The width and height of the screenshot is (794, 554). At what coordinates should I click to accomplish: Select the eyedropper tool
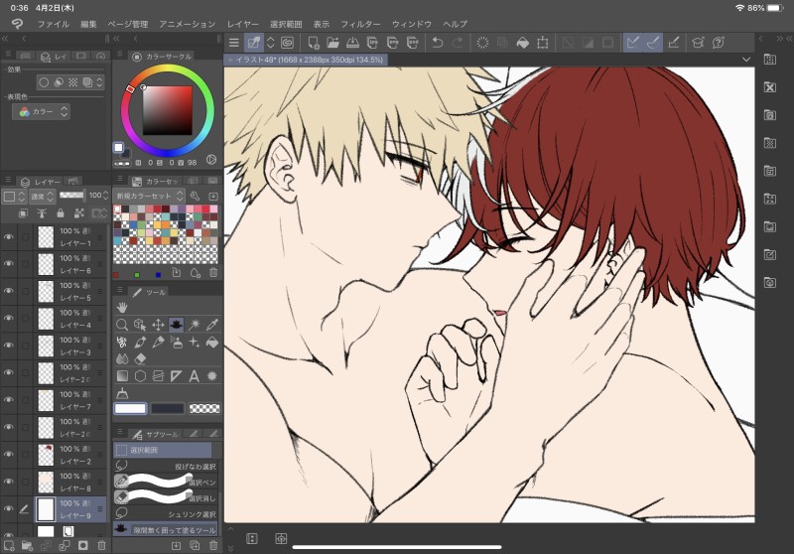212,325
